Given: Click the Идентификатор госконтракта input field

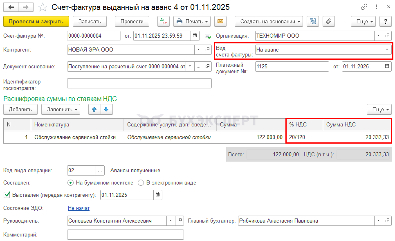Looking at the screenshot, I should [139, 83].
